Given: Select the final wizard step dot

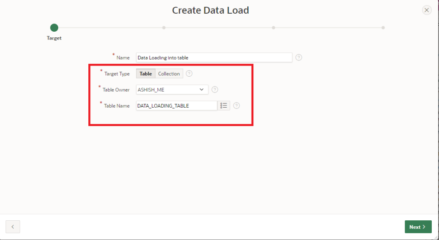Looking at the screenshot, I should pyautogui.click(x=383, y=28).
